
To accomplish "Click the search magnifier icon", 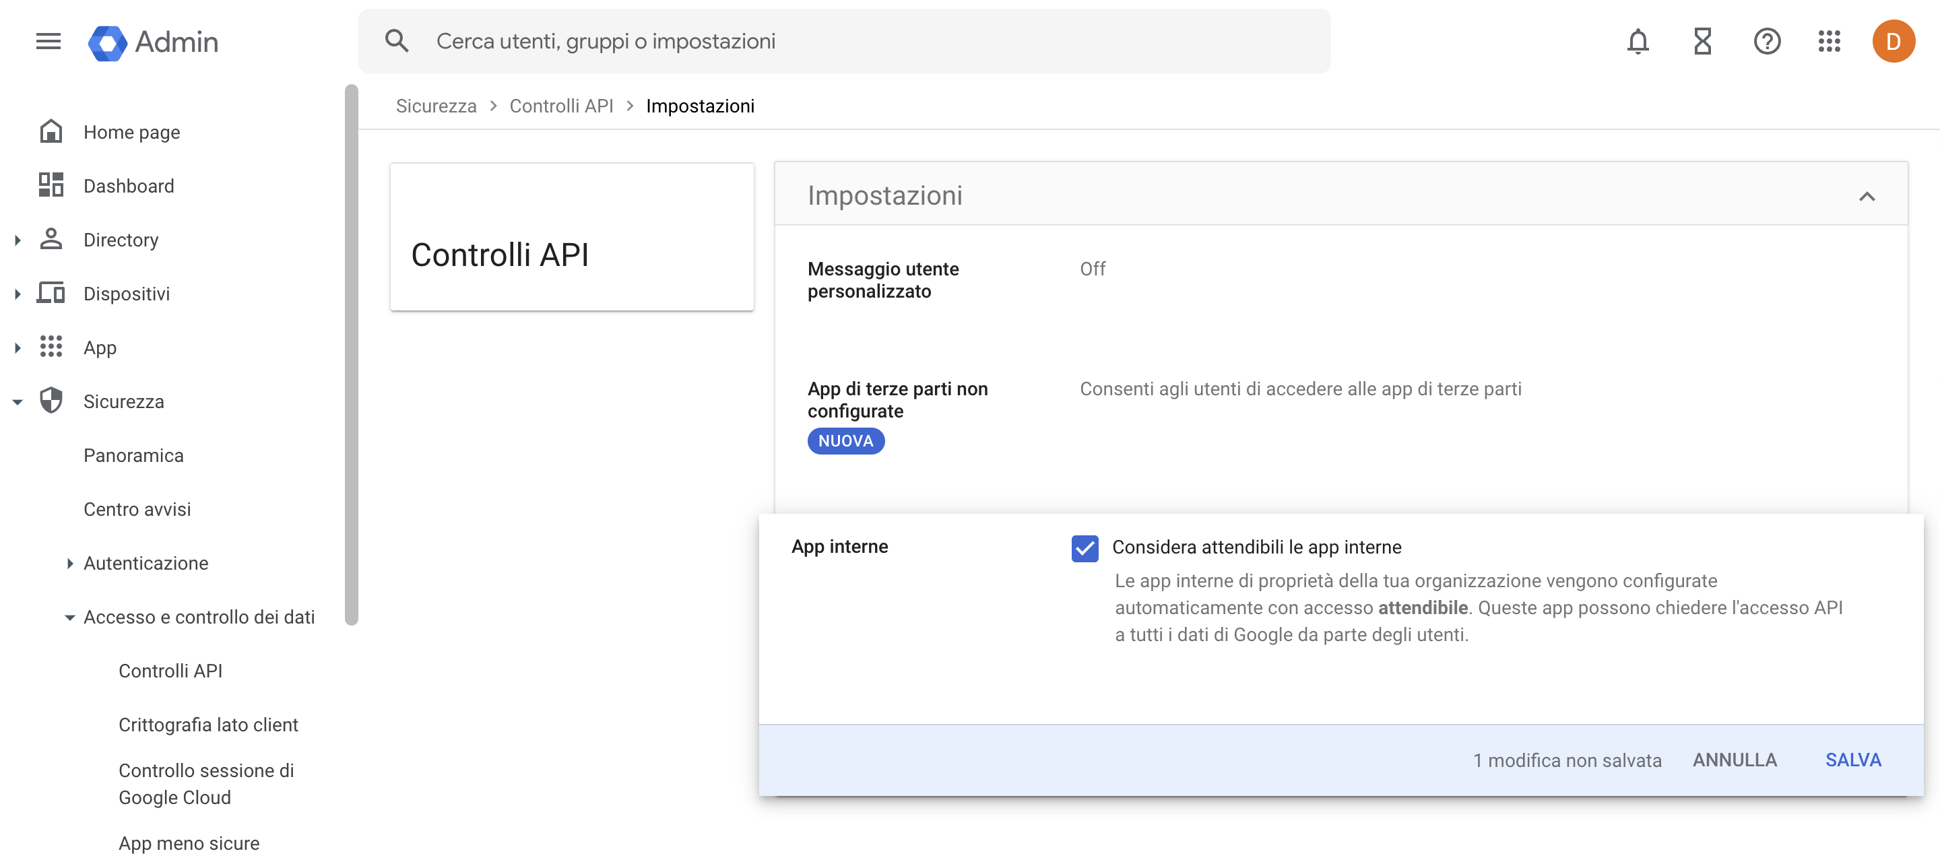I will pyautogui.click(x=396, y=41).
